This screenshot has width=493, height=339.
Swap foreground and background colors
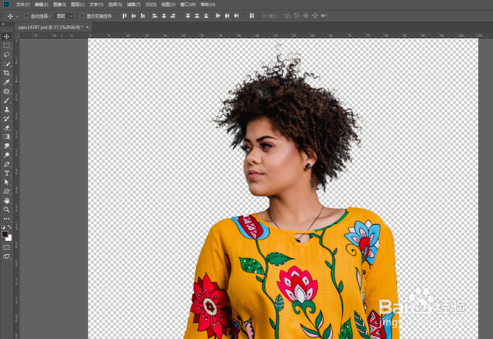[10, 227]
